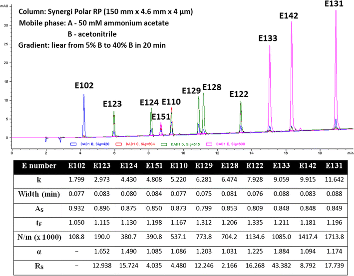Click the 'N/m (x 1000)' row label

(x=39, y=237)
